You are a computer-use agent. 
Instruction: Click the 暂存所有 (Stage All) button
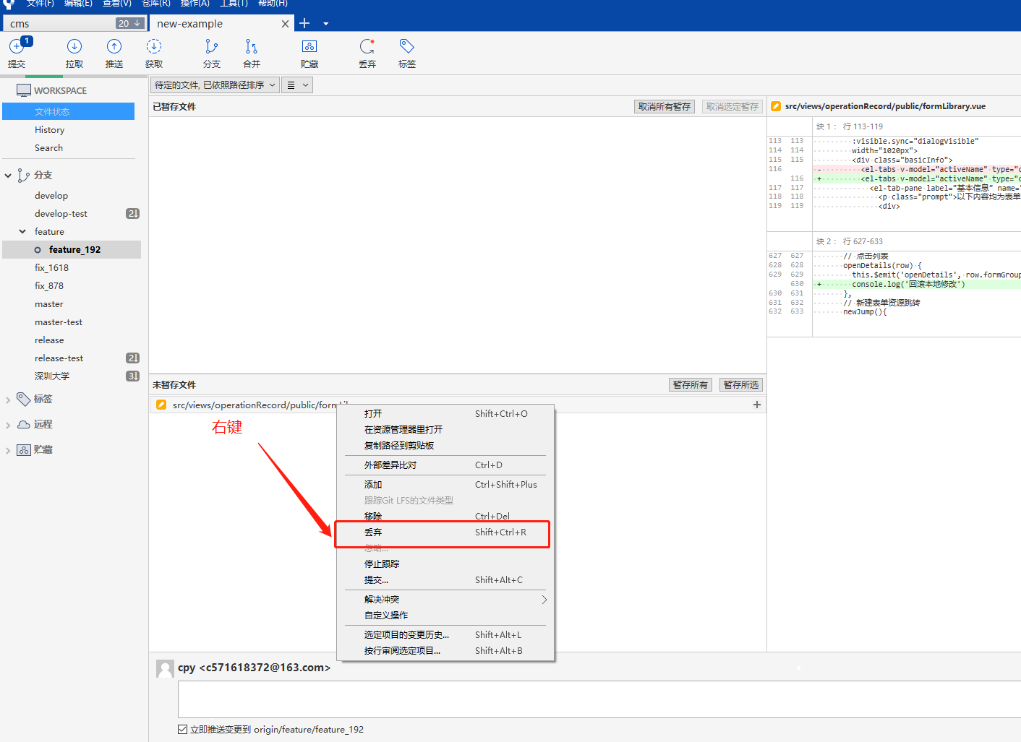pos(690,385)
